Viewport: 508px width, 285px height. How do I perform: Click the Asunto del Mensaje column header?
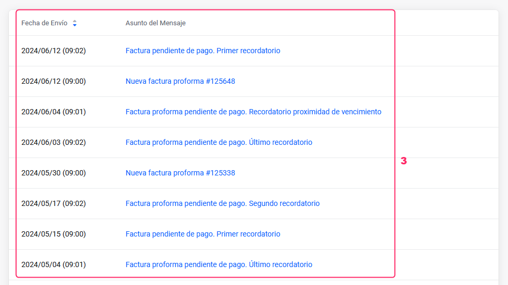pos(156,23)
